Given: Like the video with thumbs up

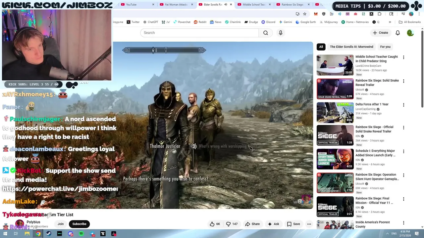Looking at the screenshot, I should 215,224.
